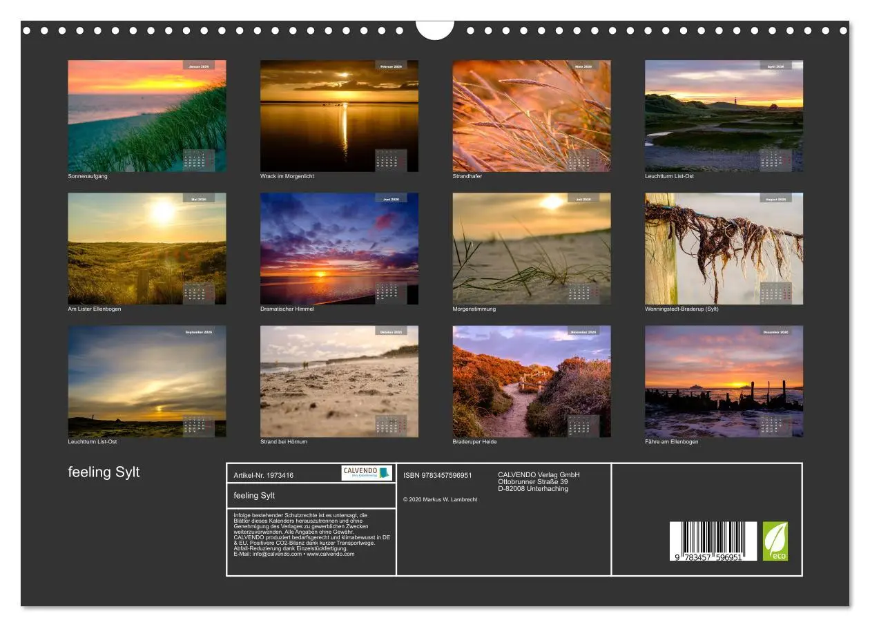Click 'Ottobrunner Straße 39' text
870x627 pixels.
pyautogui.click(x=533, y=481)
